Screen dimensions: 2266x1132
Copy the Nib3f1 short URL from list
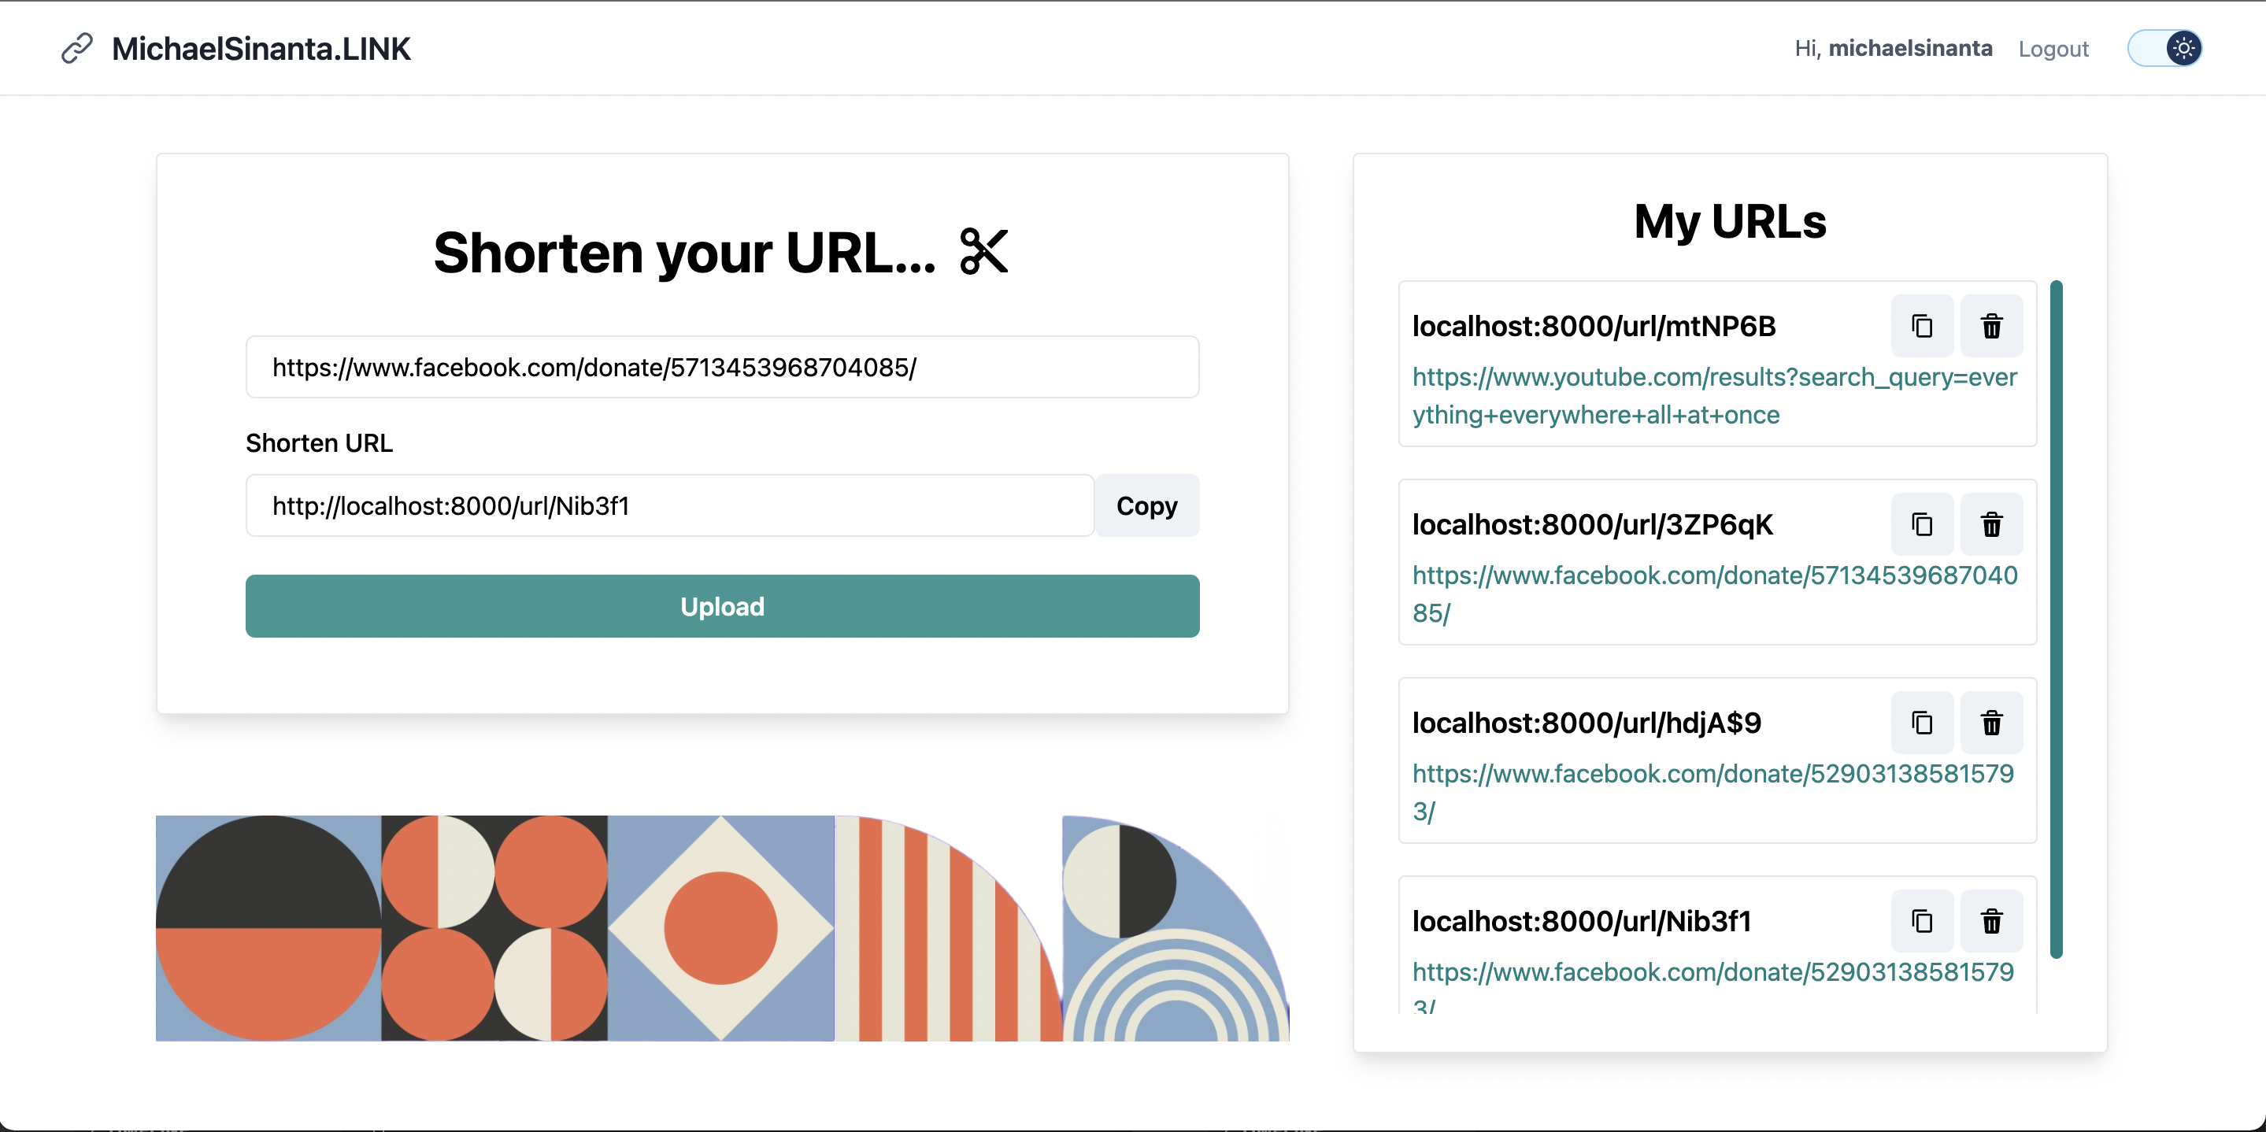point(1922,921)
